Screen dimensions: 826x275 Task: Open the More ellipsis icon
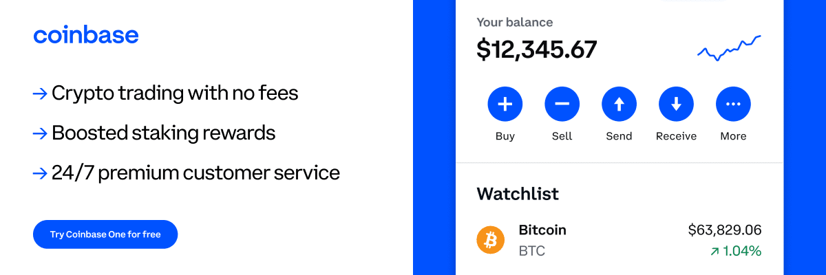coord(733,104)
